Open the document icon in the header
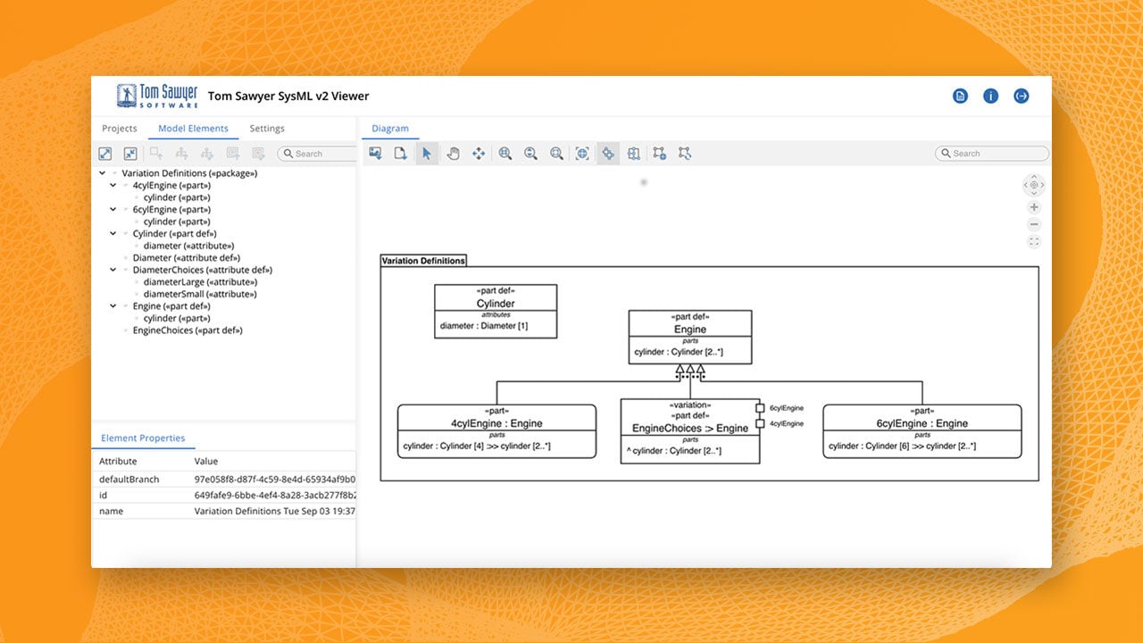 click(961, 96)
